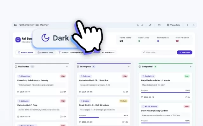This screenshot has height=126, width=203.
Task: Click the Completed stat showing 2
Action: coord(144,40)
